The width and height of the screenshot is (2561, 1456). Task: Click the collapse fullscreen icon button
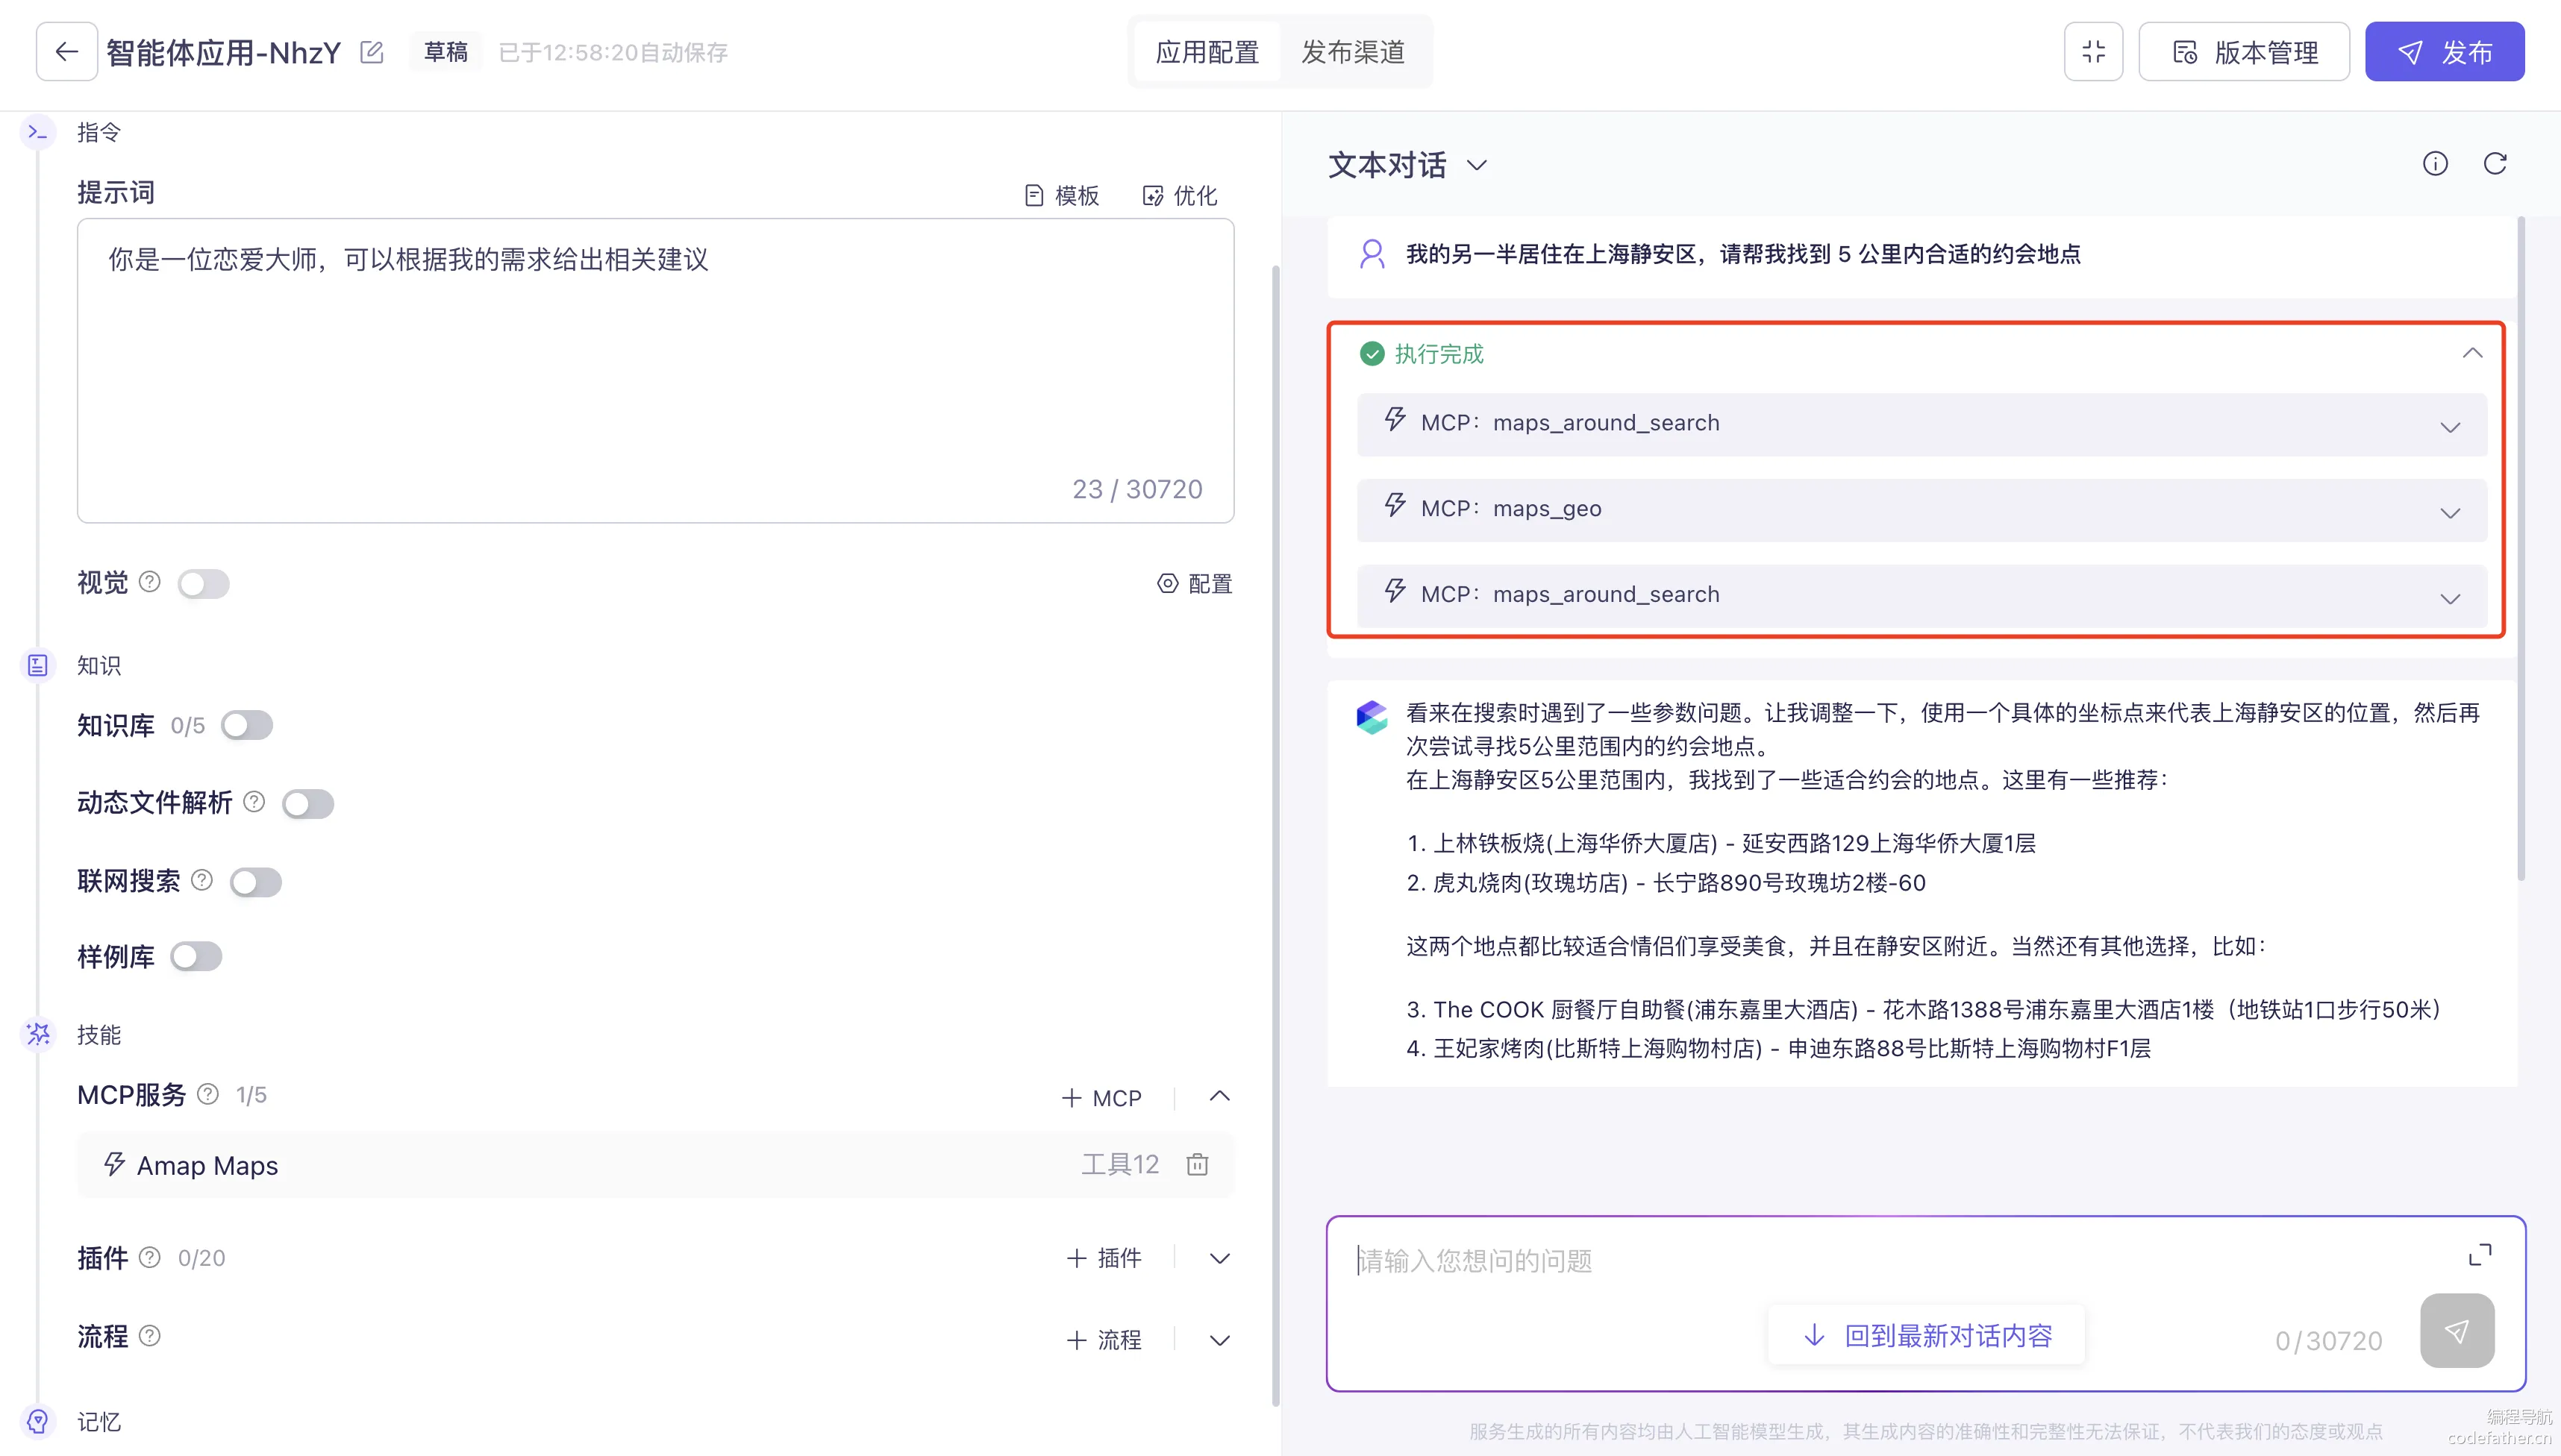tap(2093, 52)
